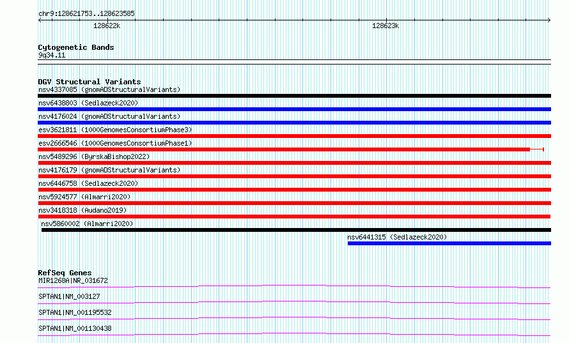Click the 9q34.11 band label

tap(52, 55)
